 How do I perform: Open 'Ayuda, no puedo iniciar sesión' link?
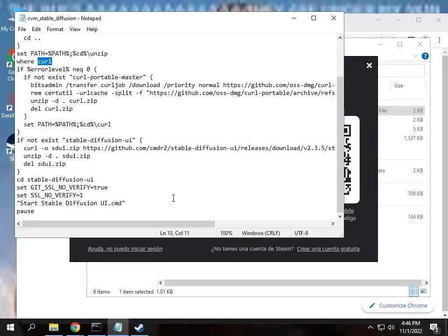[x=125, y=249]
